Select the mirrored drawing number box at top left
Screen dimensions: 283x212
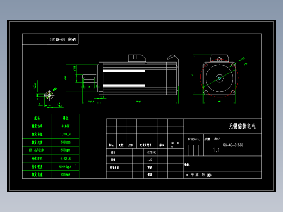[x=51, y=39]
